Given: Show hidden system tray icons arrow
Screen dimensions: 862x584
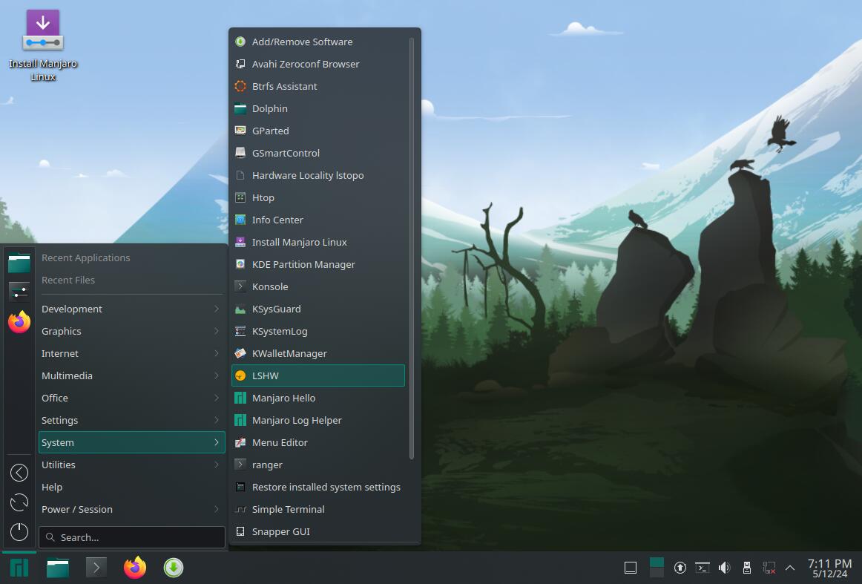Looking at the screenshot, I should pos(790,568).
